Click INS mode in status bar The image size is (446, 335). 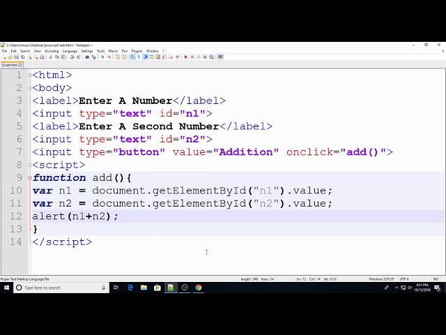[436, 279]
